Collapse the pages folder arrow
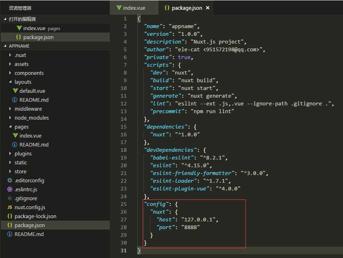The image size is (343, 258). tap(10, 127)
